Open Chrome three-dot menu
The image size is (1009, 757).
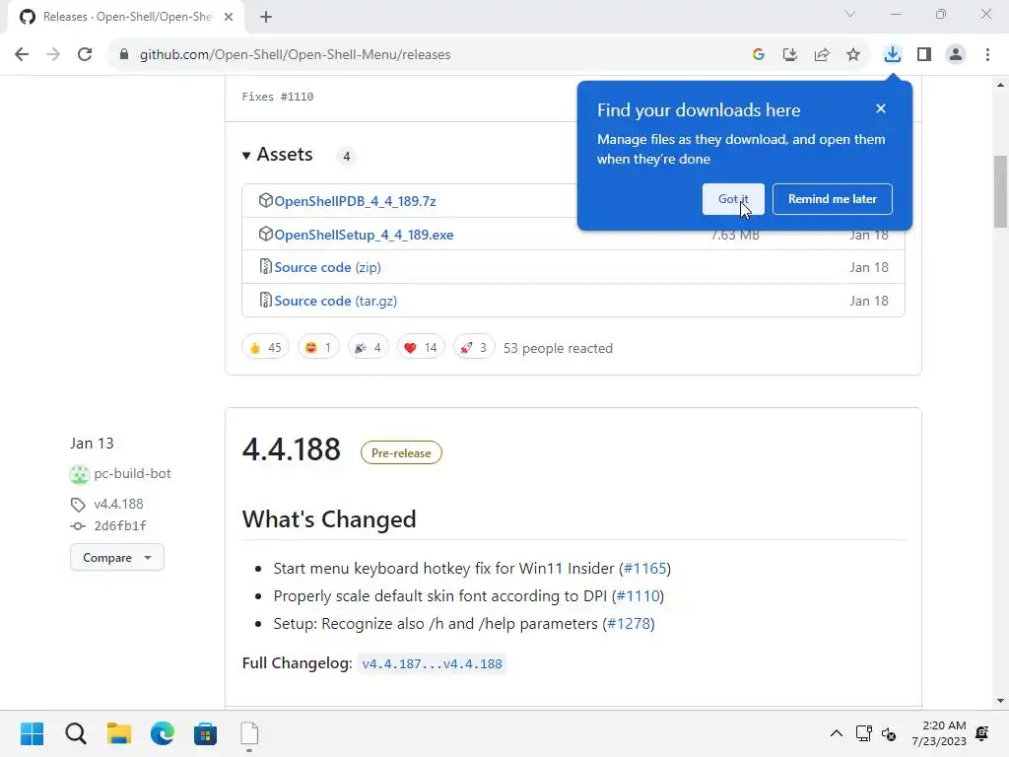coord(987,55)
